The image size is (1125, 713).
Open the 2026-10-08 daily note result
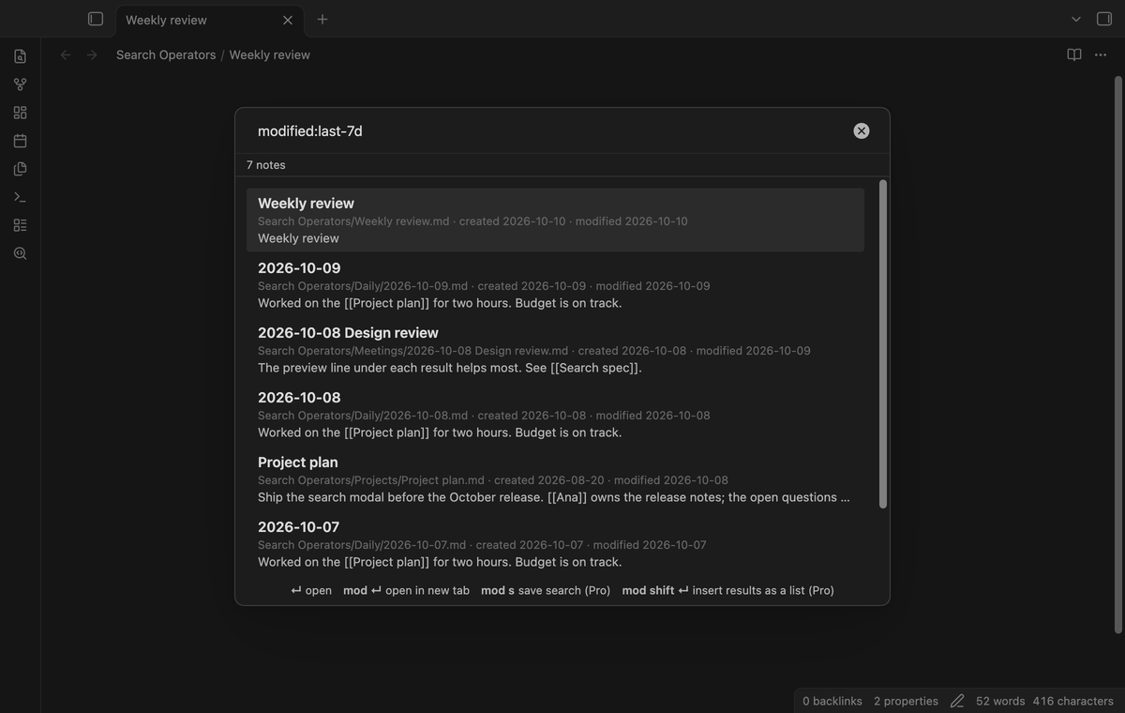pyautogui.click(x=555, y=414)
